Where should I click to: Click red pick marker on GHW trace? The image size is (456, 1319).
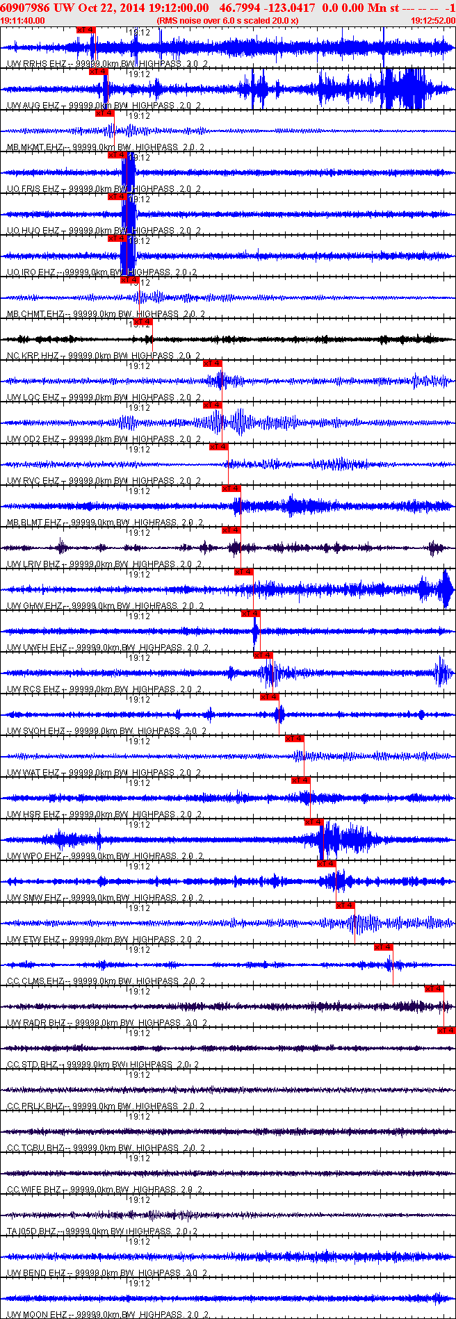(244, 572)
